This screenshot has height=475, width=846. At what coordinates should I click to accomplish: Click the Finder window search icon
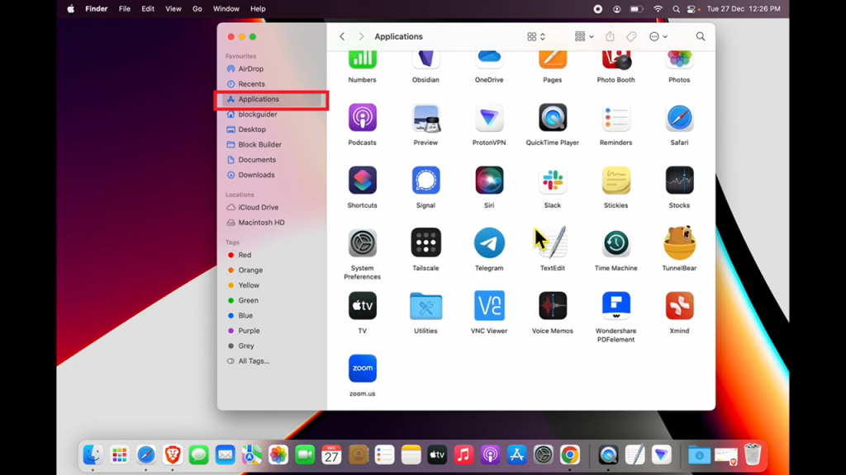coord(701,36)
